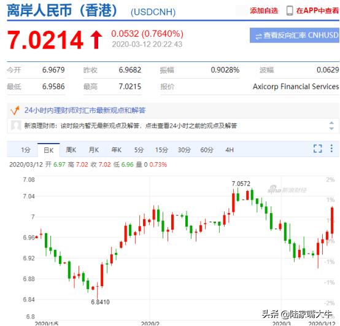Click the 2020/2 date axis label

pos(150,324)
